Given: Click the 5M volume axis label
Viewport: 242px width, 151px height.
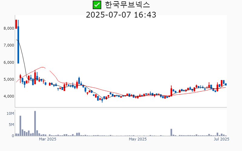Looking at the screenshot, I should (x=11, y=125).
